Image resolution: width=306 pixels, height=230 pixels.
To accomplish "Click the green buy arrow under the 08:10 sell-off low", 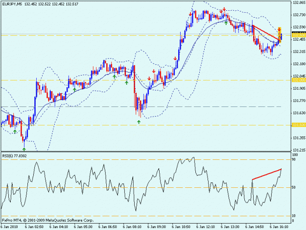I will point(139,122).
